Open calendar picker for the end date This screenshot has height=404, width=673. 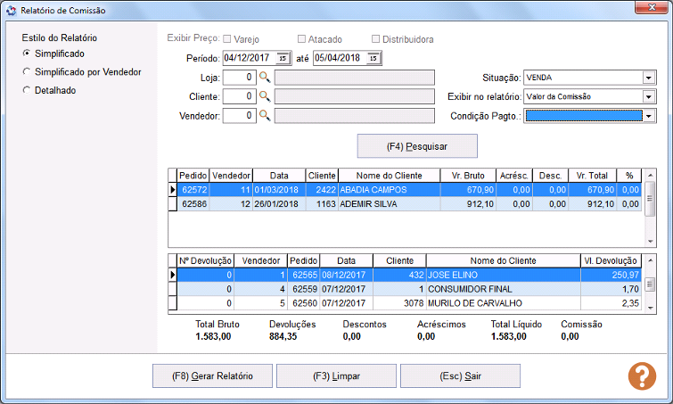[x=373, y=59]
